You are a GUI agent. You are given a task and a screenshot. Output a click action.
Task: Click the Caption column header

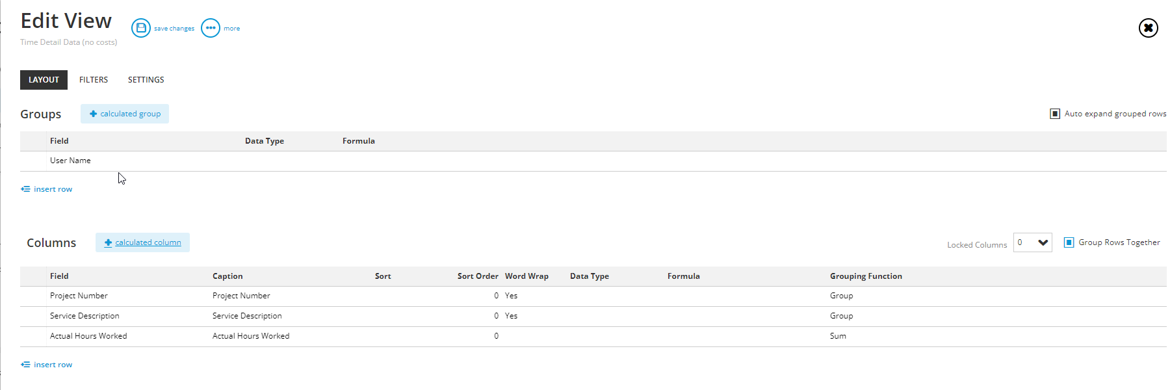coord(227,276)
